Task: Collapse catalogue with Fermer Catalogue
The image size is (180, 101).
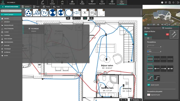Action: pos(11,14)
